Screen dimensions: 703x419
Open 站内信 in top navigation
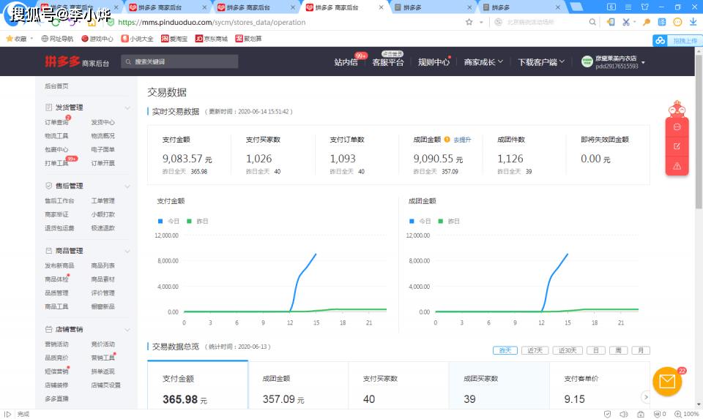click(x=346, y=62)
